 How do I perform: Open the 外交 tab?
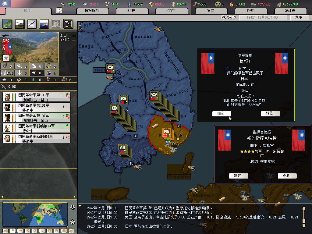tap(250, 11)
